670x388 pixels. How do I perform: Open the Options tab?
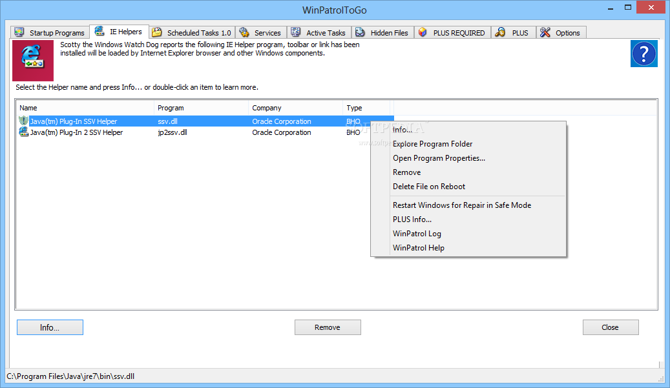pos(561,32)
